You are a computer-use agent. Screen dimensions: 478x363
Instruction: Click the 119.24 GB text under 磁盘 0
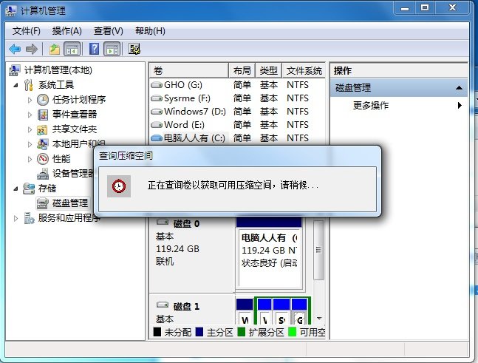(x=177, y=249)
